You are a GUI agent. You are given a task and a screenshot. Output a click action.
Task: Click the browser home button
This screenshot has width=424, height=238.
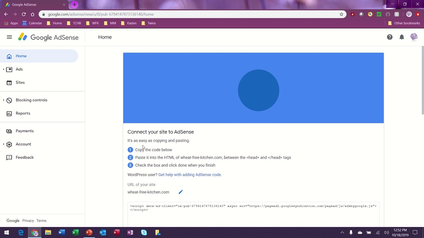pos(32,14)
